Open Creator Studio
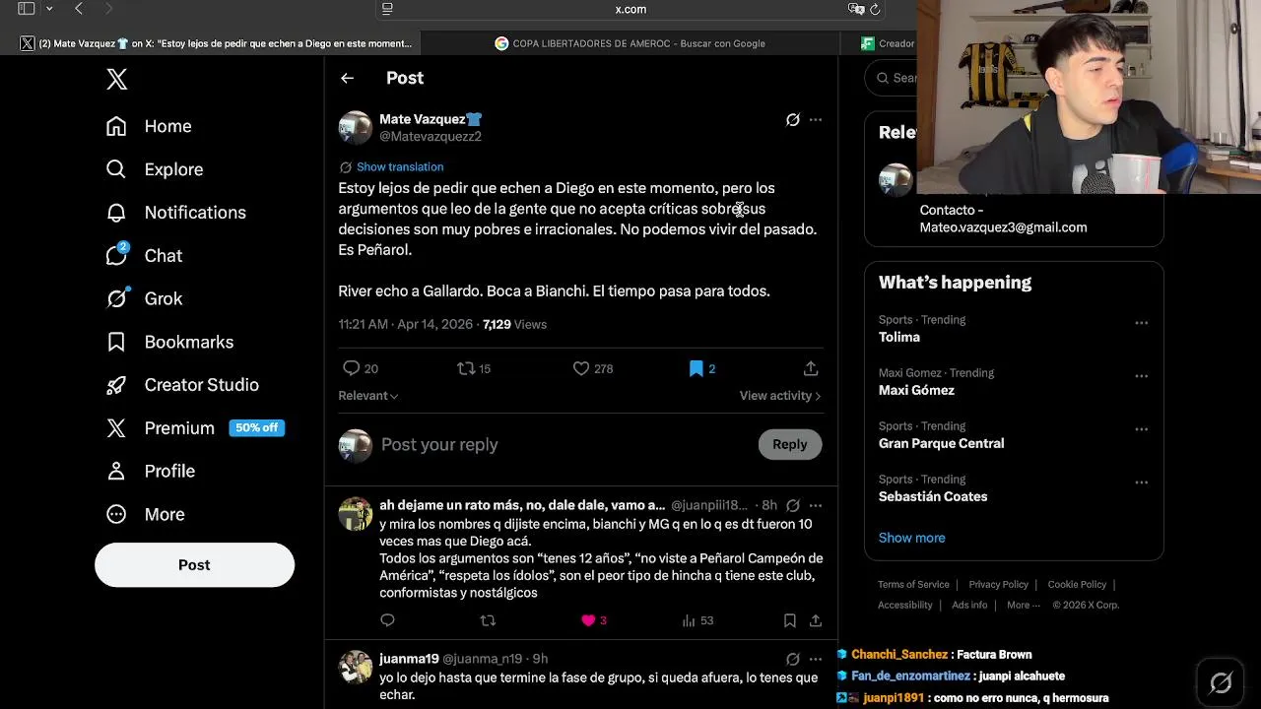Image resolution: width=1261 pixels, height=709 pixels. [182, 385]
